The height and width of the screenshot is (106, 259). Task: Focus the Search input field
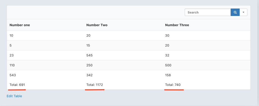pos(207,12)
